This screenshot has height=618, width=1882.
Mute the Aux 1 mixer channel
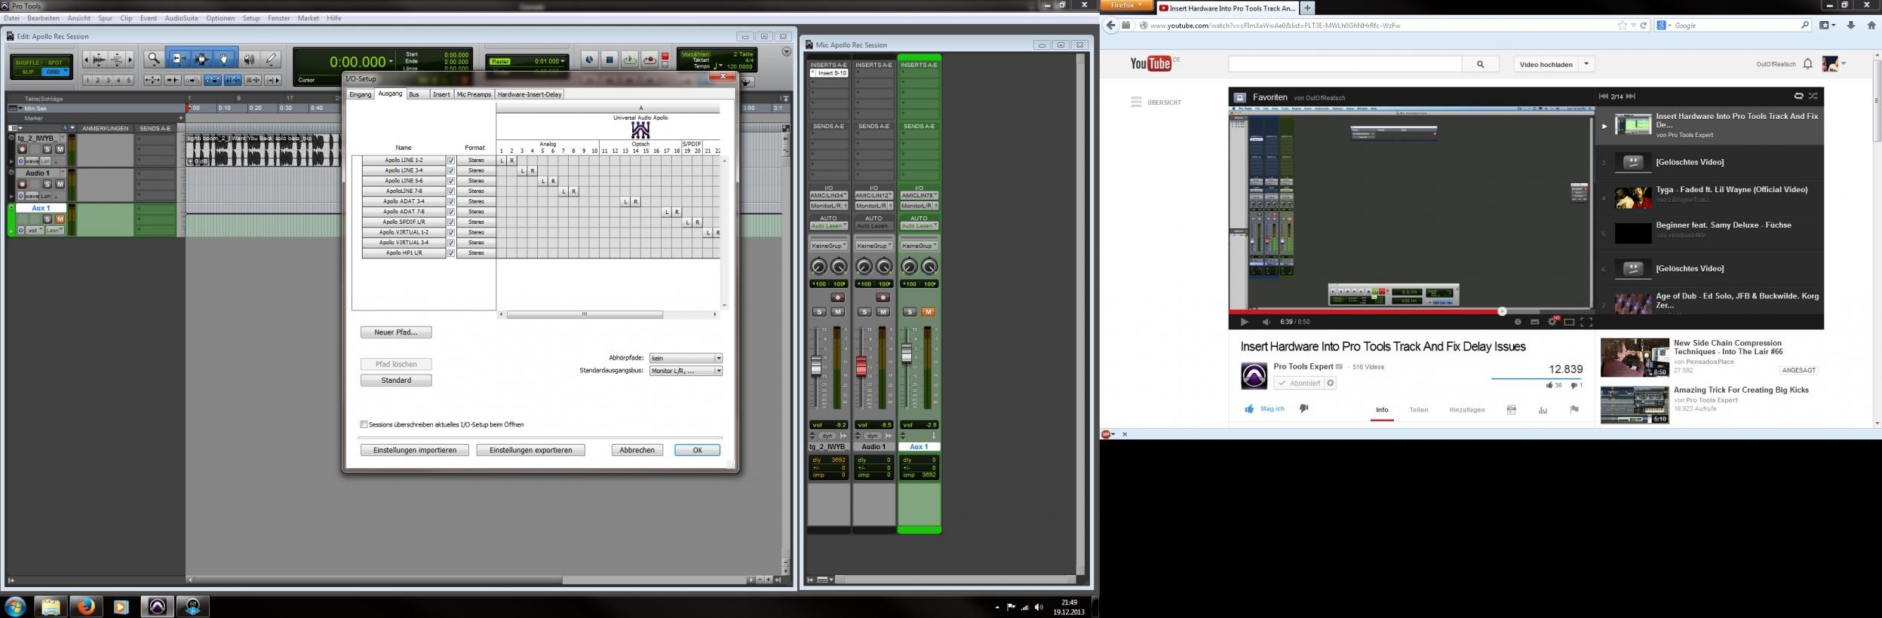pyautogui.click(x=928, y=312)
